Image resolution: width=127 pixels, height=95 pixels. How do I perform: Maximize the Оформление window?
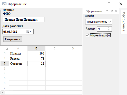(x=109, y=4)
